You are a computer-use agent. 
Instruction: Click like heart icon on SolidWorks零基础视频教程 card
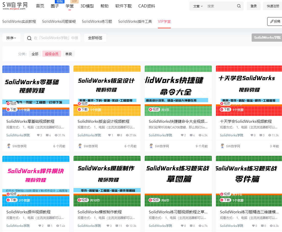[x=38, y=135]
